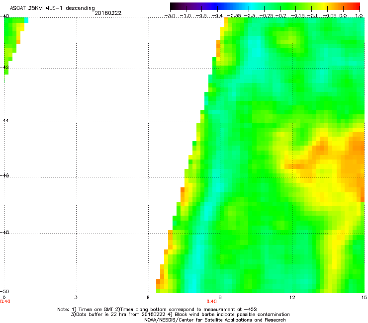
Task: Select the -0.5 colorbar tick label
Action: (201, 16)
